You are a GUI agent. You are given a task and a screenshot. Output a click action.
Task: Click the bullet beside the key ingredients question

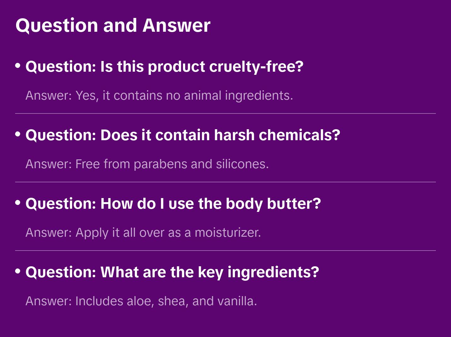pos(18,271)
